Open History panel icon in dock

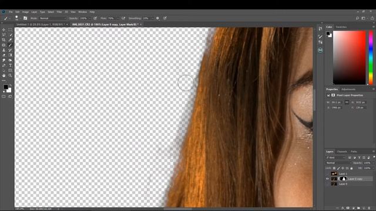point(320,29)
